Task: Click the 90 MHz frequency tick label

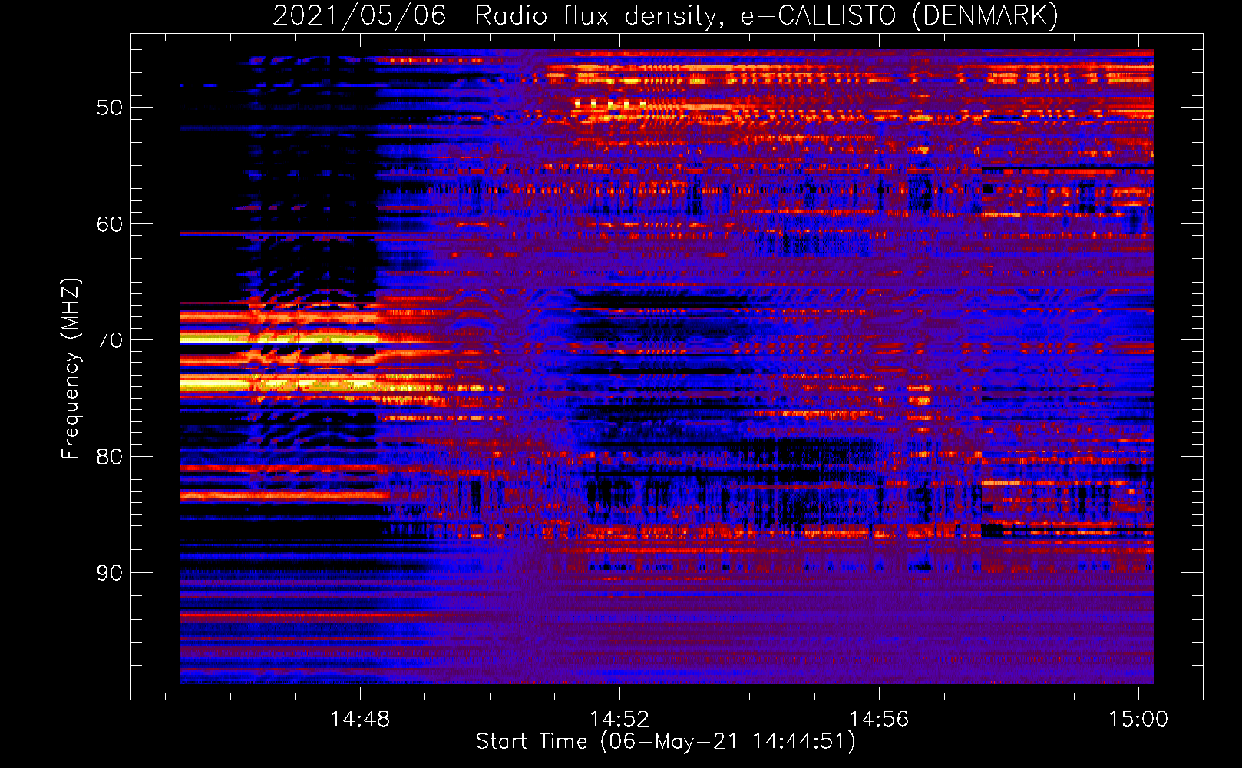Action: click(x=110, y=573)
